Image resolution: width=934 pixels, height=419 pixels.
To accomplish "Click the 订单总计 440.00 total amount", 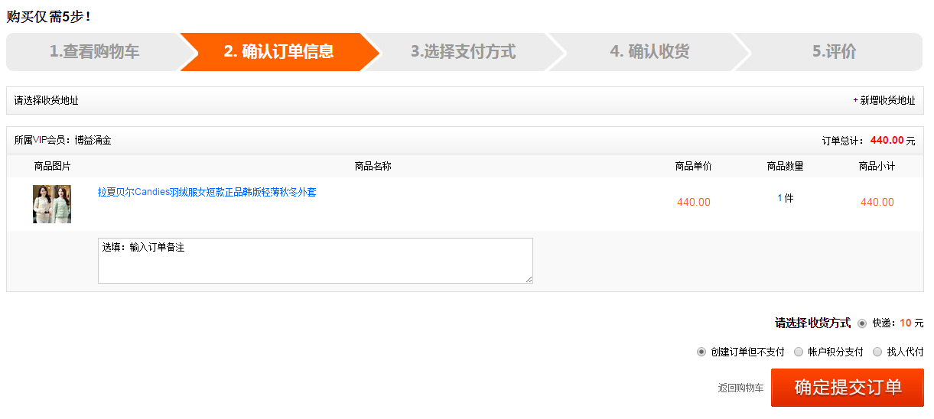I will (x=887, y=141).
